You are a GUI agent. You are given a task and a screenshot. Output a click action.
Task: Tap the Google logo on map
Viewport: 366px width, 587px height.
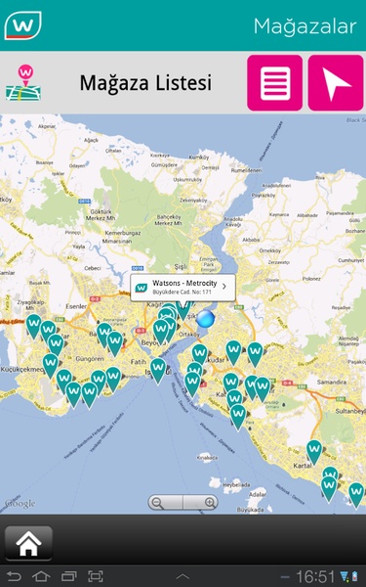pos(20,504)
